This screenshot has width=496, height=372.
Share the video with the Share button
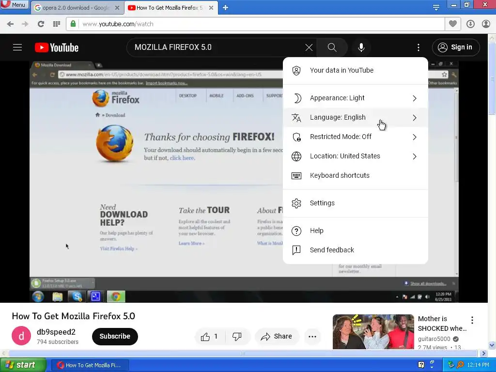[276, 337]
